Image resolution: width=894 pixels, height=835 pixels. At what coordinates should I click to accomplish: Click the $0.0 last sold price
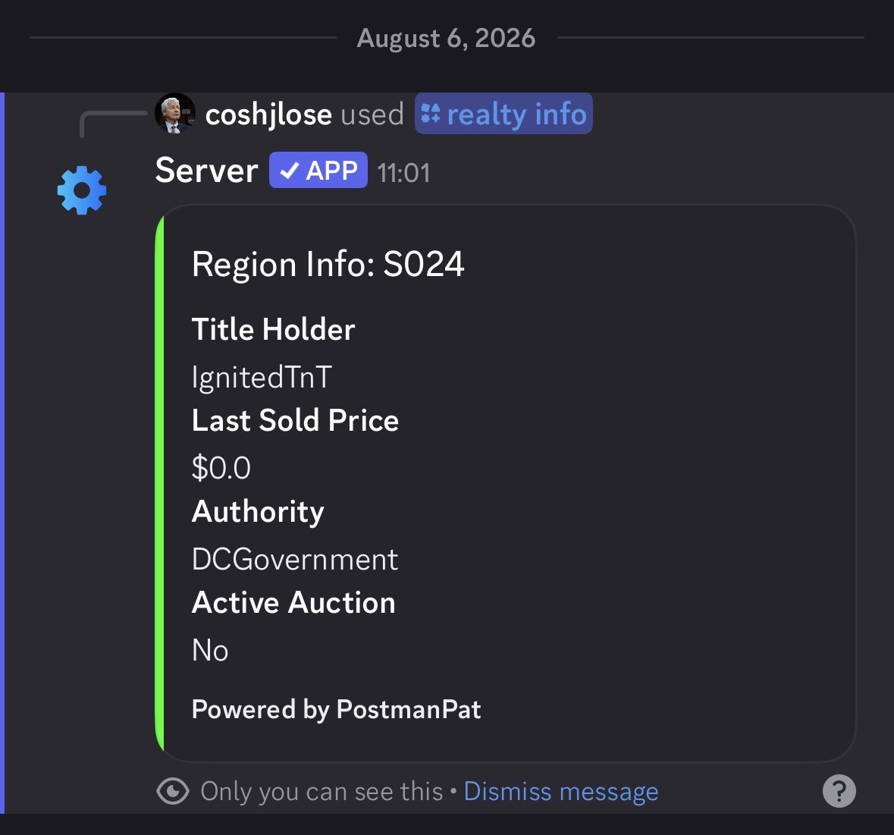[221, 468]
